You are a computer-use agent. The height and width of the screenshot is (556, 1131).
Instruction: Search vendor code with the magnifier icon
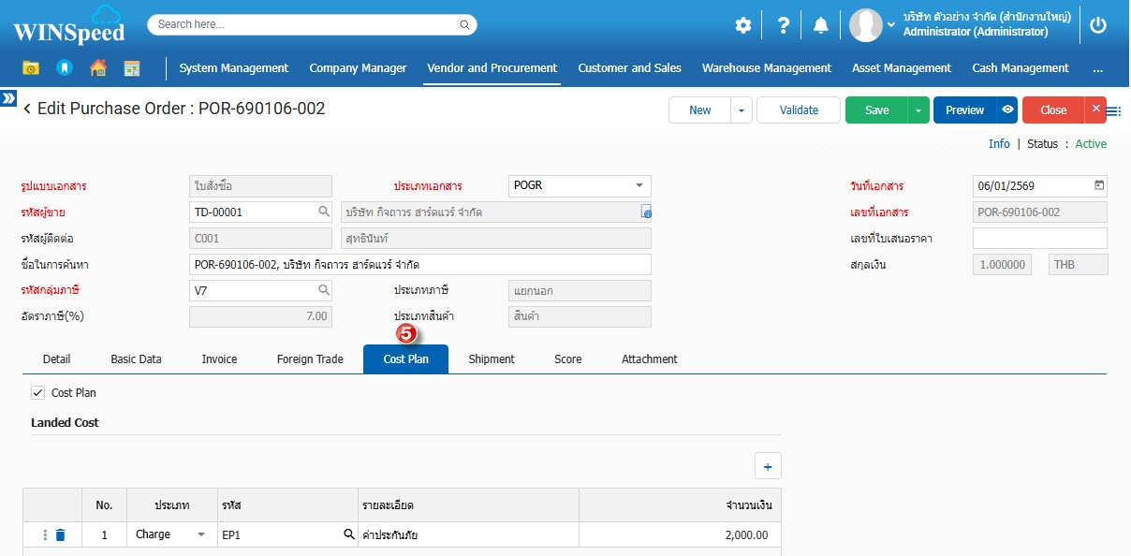(x=323, y=212)
